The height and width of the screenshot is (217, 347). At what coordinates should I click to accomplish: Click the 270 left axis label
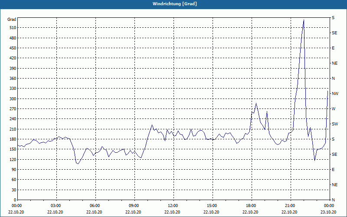click(x=13, y=109)
